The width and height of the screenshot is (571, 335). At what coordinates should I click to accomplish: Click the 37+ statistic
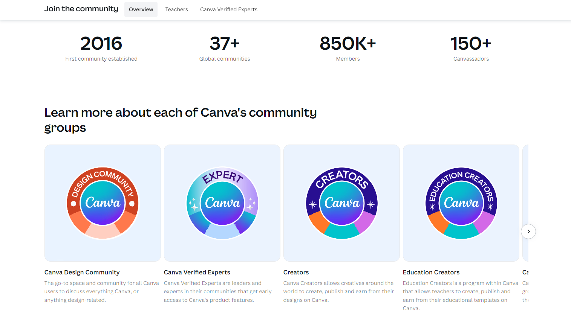pos(225,43)
